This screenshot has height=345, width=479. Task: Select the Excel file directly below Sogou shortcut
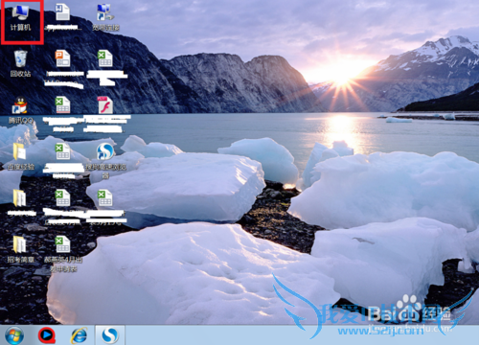[105, 198]
